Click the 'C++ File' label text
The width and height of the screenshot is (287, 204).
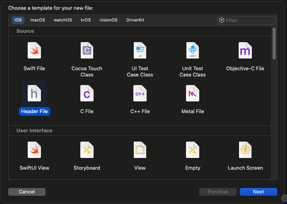click(x=140, y=111)
